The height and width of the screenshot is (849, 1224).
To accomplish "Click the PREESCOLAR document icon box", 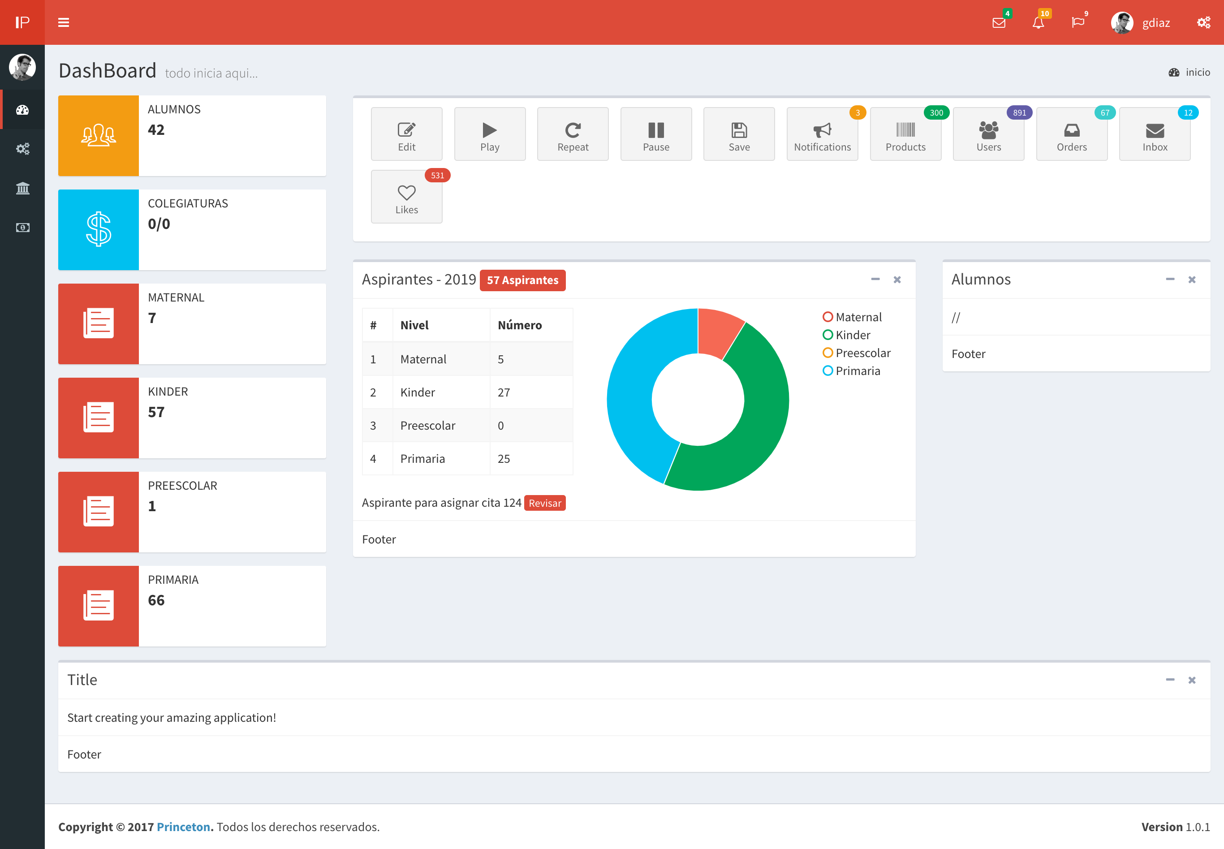I will 99,512.
